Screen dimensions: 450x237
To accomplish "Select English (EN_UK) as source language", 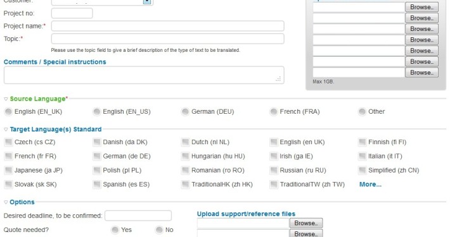I will [9, 112].
